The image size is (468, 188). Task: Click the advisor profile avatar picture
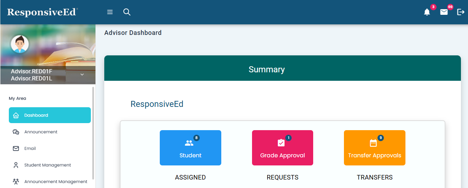[x=20, y=44]
